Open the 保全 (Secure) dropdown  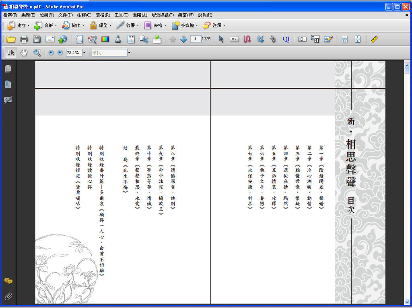101,25
